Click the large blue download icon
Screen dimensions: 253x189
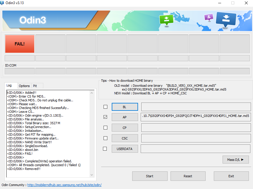226,19
